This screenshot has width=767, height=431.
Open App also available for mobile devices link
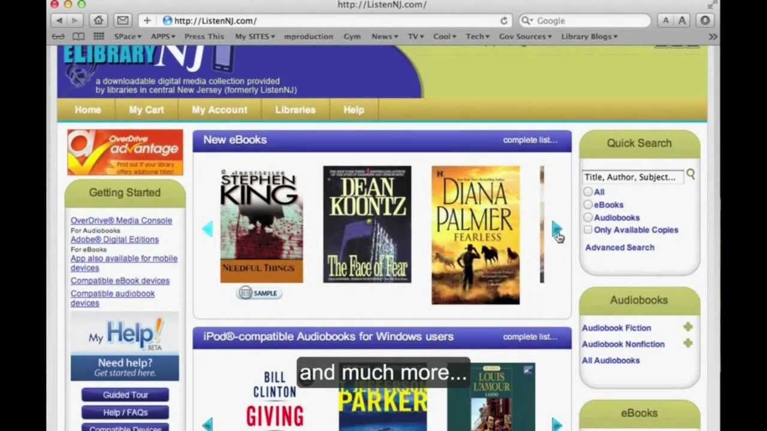pyautogui.click(x=124, y=263)
